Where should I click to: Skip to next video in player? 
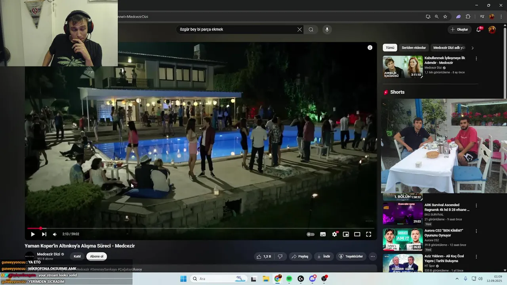click(44, 234)
